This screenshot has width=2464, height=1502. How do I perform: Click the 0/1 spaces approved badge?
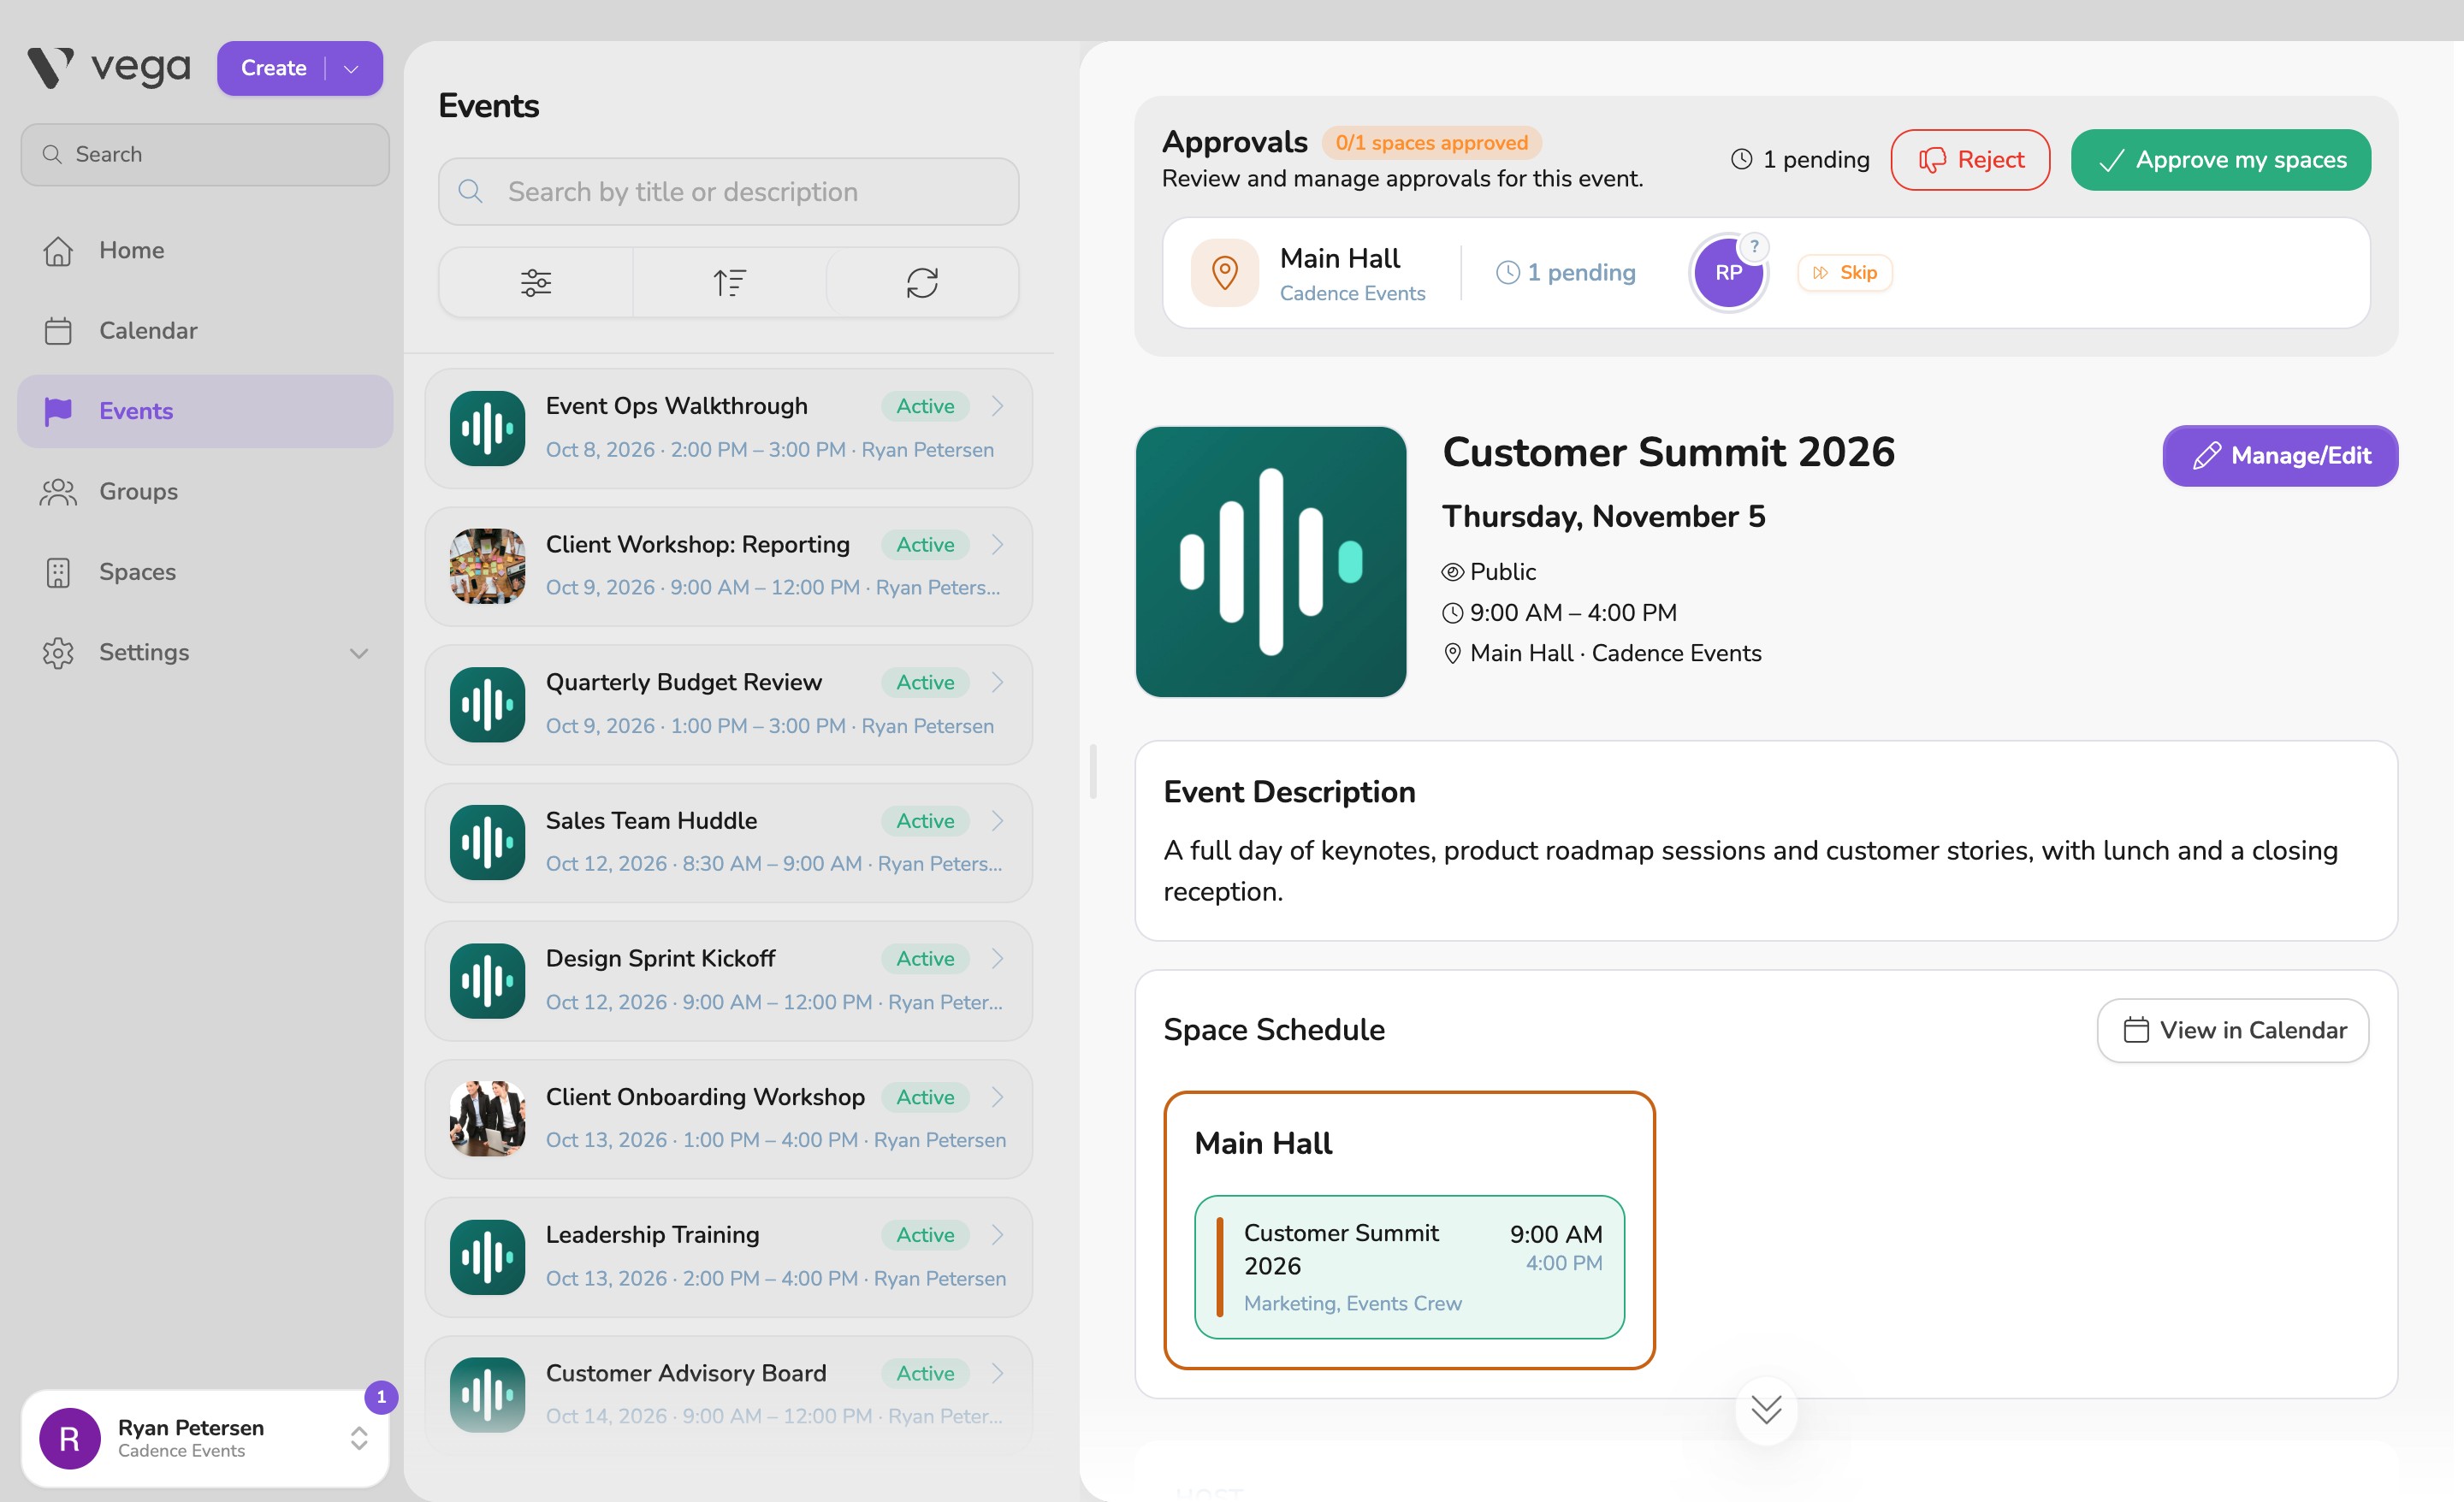pyautogui.click(x=1431, y=143)
